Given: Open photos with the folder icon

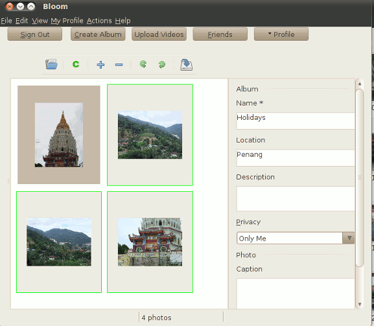Looking at the screenshot, I should click(51, 64).
